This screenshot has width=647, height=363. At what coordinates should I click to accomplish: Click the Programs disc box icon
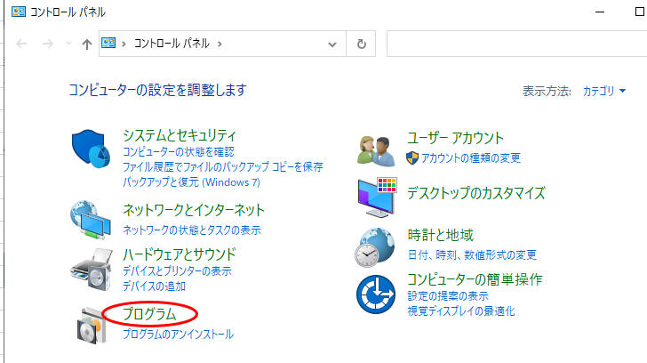coord(91,324)
